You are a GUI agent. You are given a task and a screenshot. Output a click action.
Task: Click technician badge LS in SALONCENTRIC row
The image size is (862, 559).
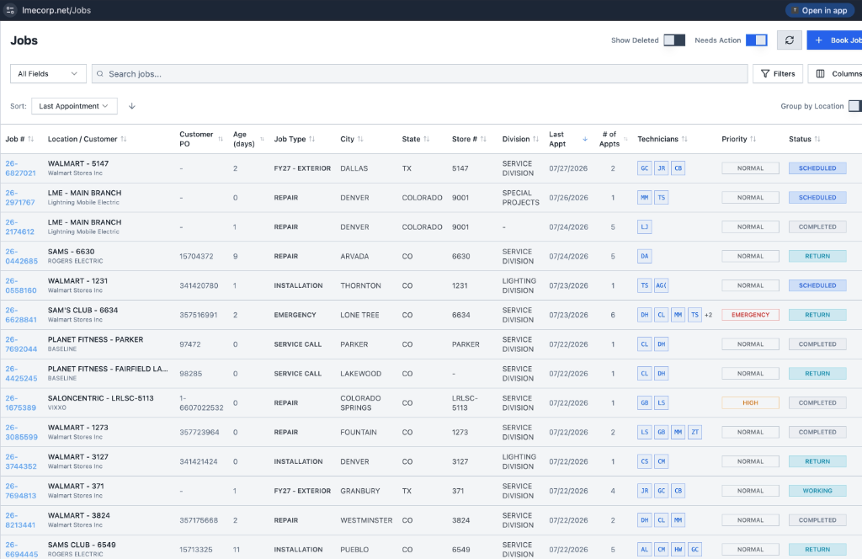pos(662,403)
